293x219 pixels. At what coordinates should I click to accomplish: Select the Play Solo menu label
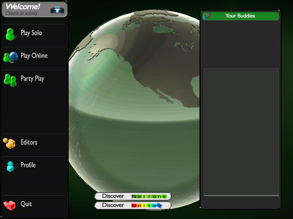point(31,33)
